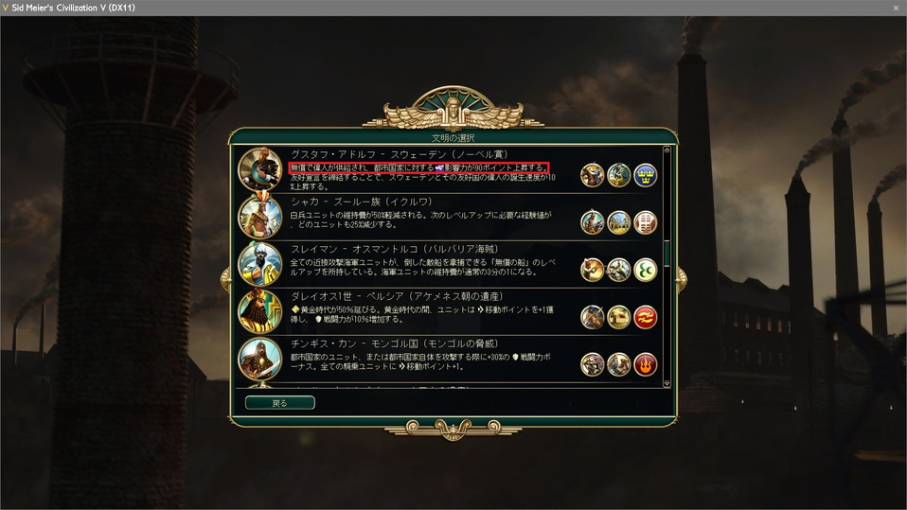Click Sweden's three crowns civilization emblem
Screen dimensions: 907x510
point(645,175)
